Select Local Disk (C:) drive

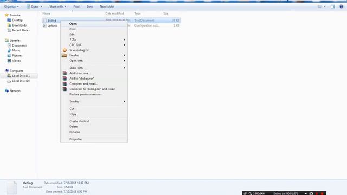(21, 76)
